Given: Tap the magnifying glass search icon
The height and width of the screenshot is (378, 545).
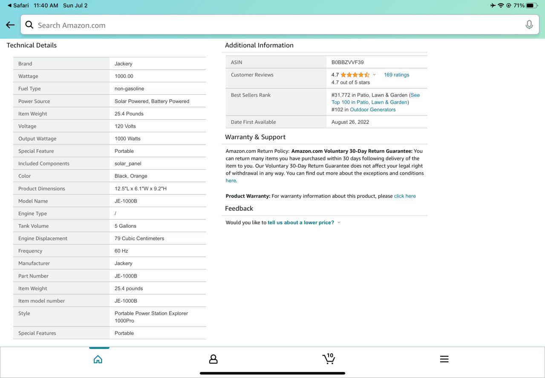Looking at the screenshot, I should click(29, 25).
